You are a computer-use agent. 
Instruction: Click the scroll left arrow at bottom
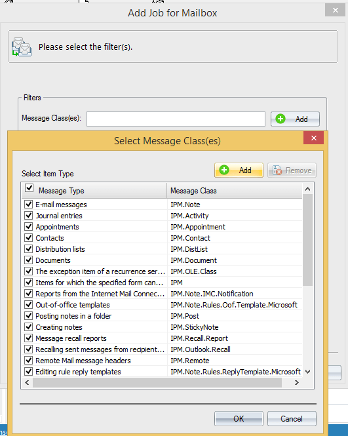(x=27, y=383)
